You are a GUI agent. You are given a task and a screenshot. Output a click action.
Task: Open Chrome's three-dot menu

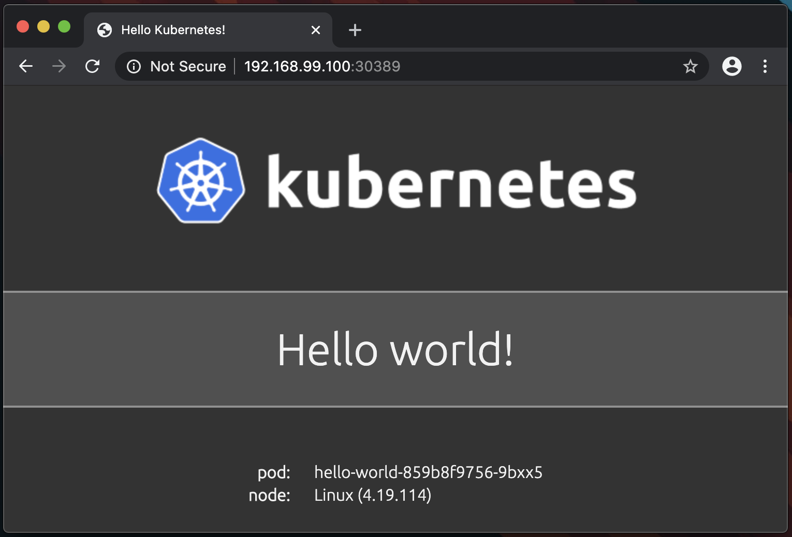[x=765, y=66]
